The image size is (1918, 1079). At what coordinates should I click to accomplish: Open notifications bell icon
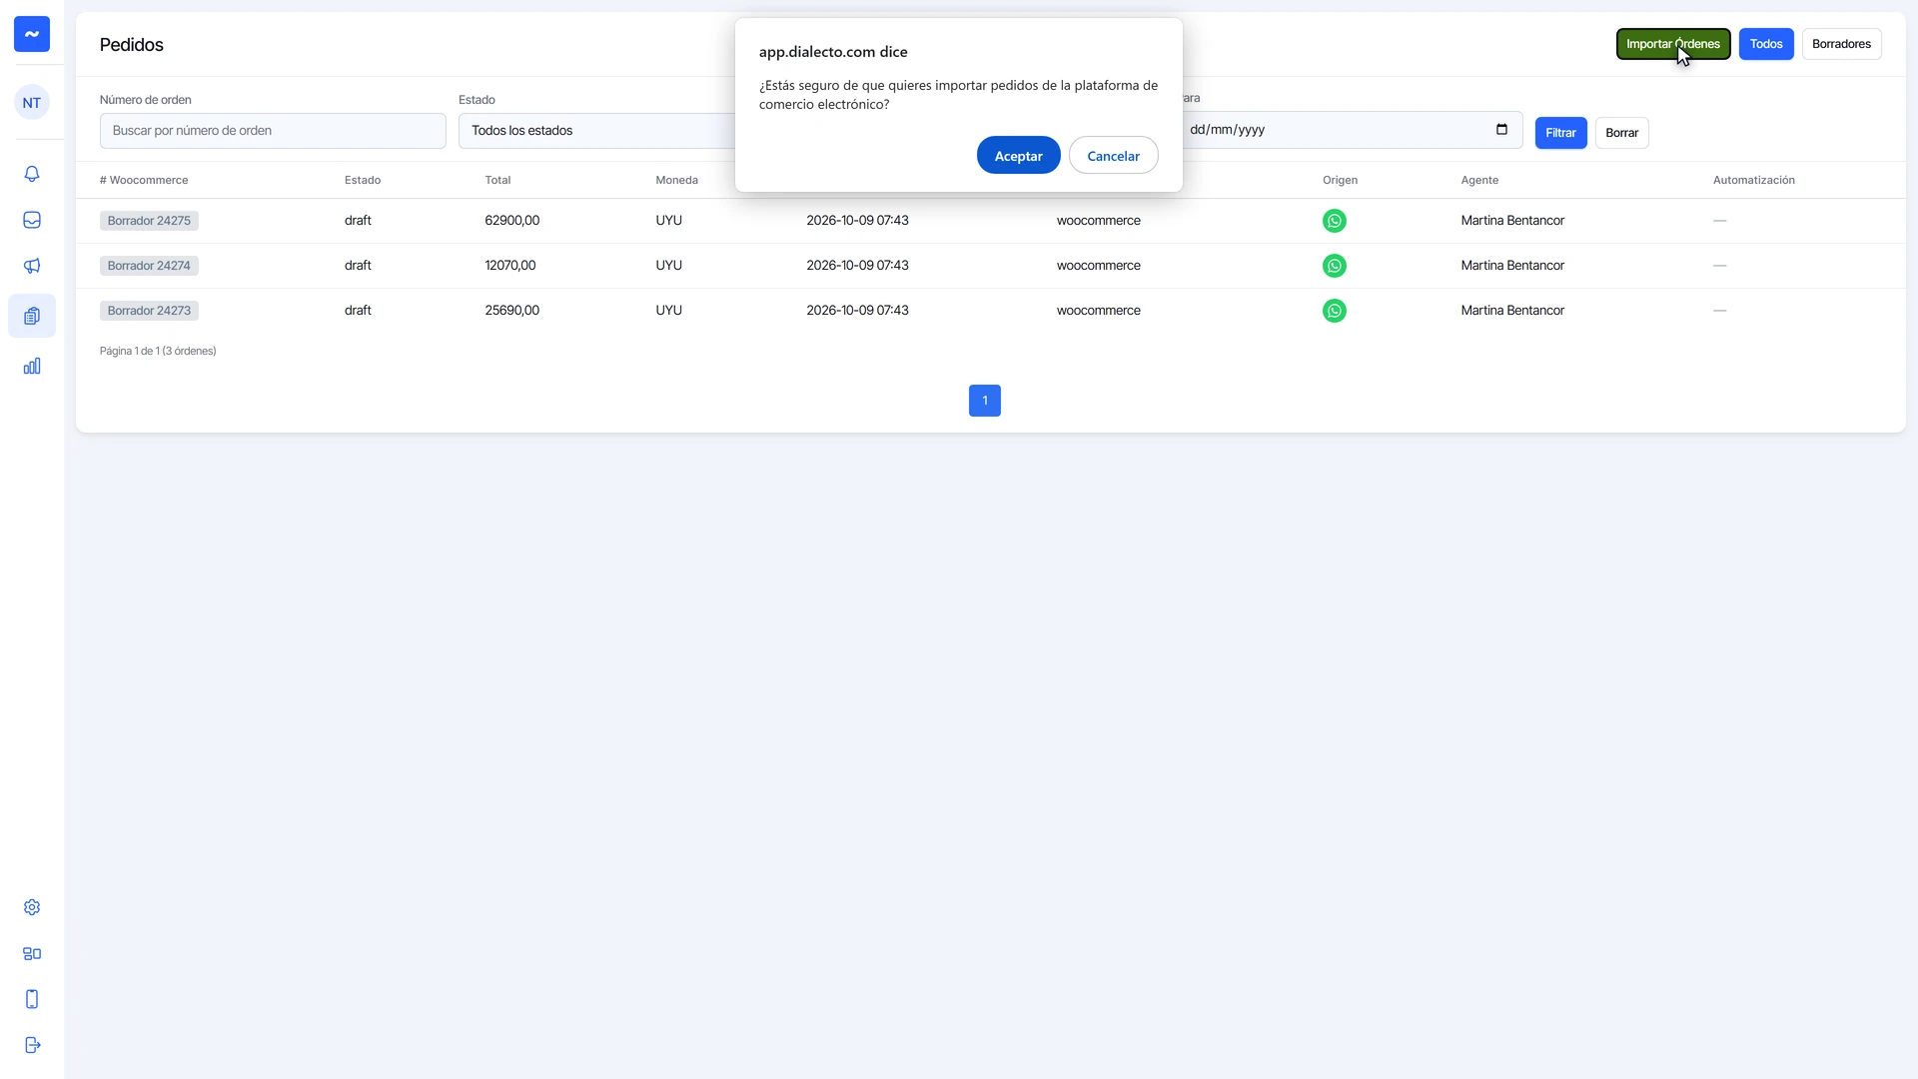pyautogui.click(x=32, y=174)
